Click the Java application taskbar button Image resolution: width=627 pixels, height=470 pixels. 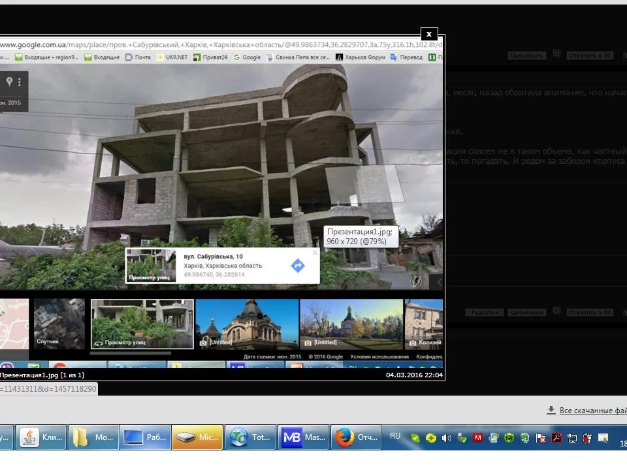[42, 437]
